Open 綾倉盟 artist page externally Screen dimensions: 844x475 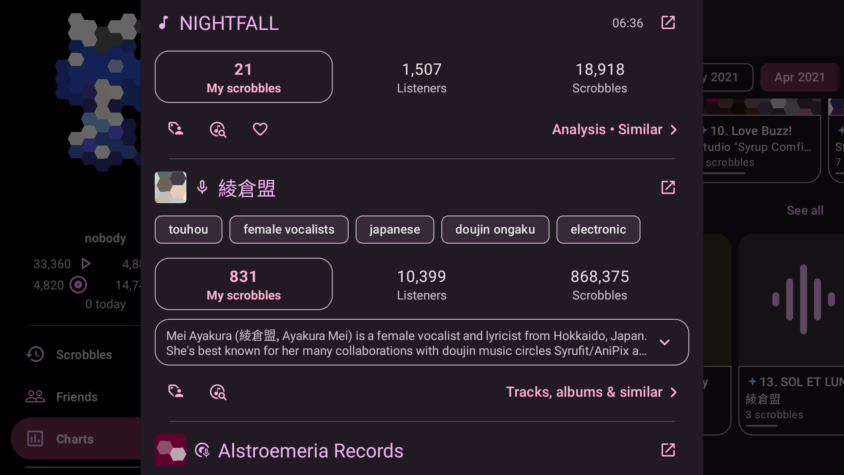668,187
